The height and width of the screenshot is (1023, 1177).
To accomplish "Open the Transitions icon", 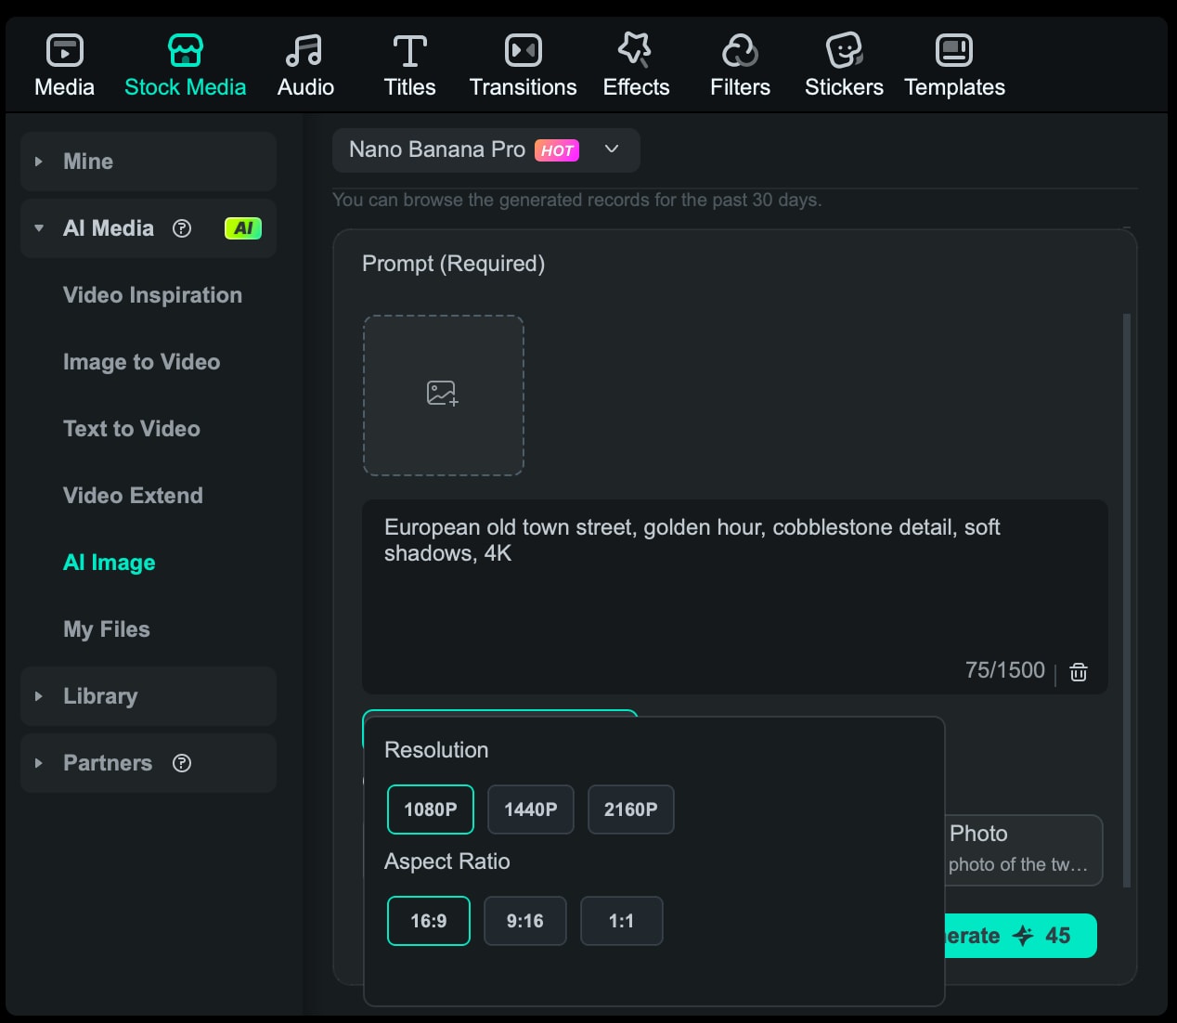I will 523,50.
